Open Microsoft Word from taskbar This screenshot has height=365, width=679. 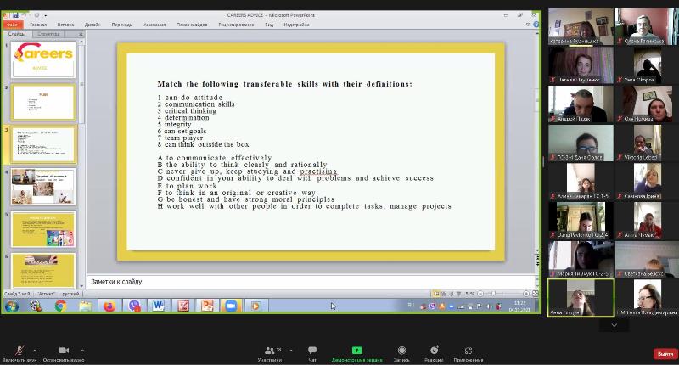(159, 306)
